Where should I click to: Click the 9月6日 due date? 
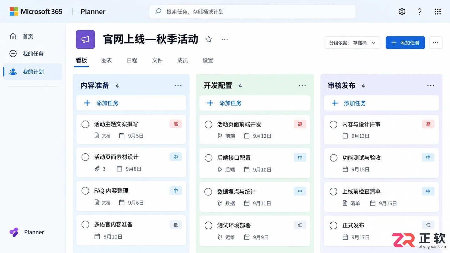click(x=136, y=203)
